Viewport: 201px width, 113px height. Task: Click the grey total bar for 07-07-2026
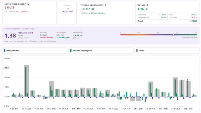point(52,89)
